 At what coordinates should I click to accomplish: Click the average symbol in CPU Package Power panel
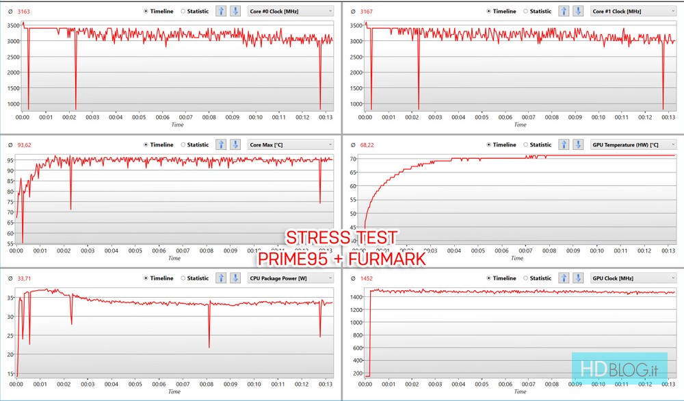coord(10,279)
